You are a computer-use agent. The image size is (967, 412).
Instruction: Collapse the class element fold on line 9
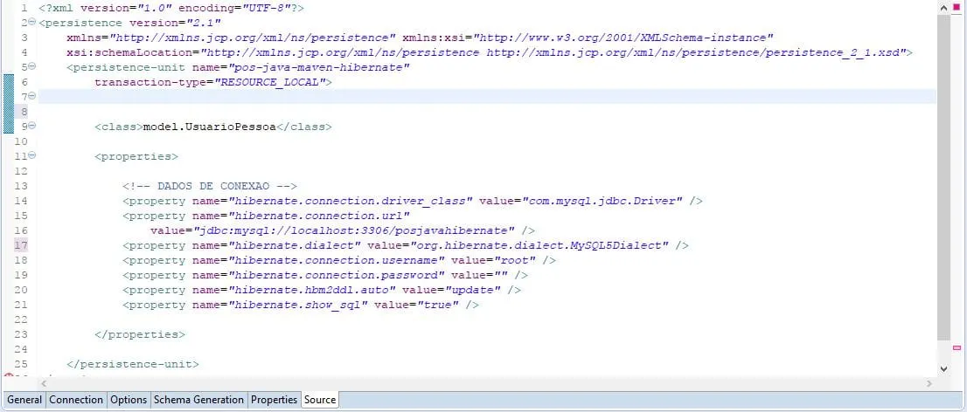[32, 126]
